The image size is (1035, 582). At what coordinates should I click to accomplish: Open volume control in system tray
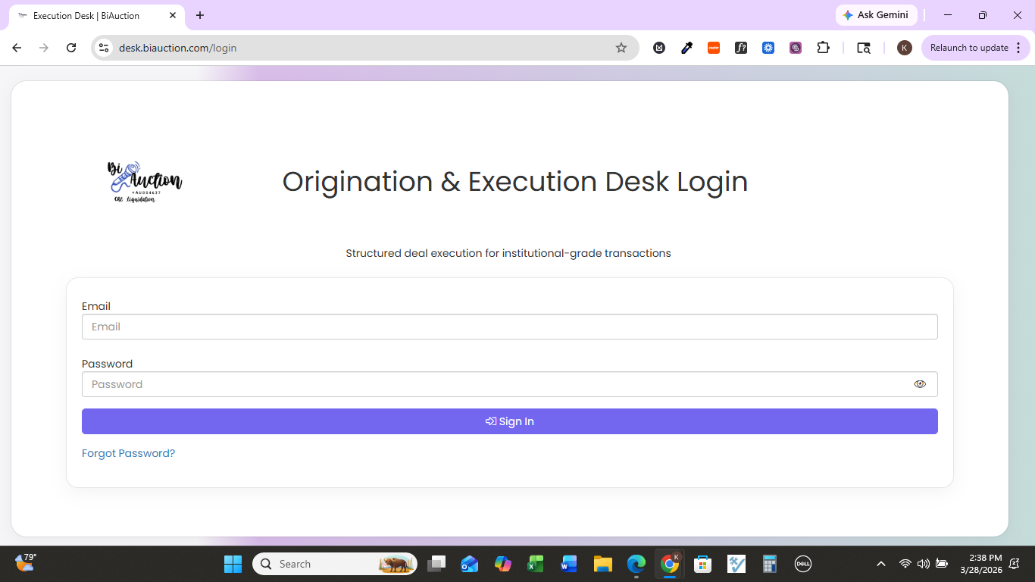click(923, 564)
